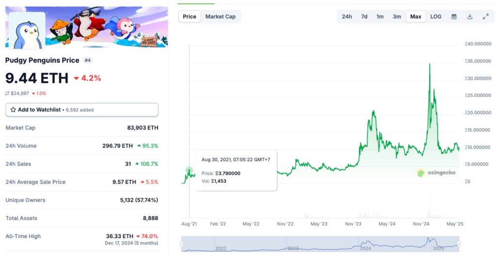497x257 pixels.
Task: Click the ETH/USD swap arrows icon
Action: (x=7, y=94)
